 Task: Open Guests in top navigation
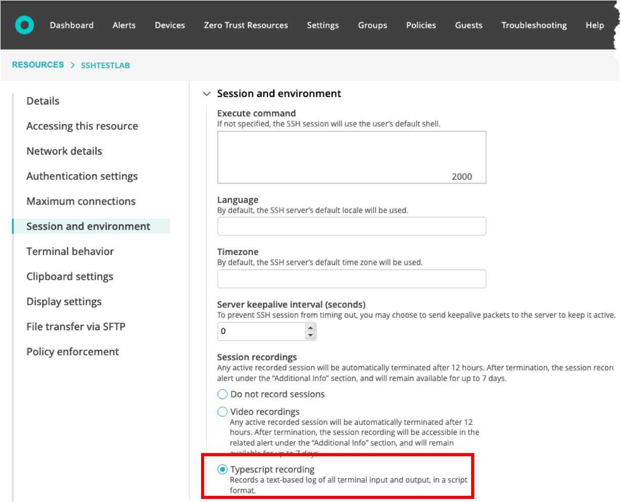(x=469, y=25)
